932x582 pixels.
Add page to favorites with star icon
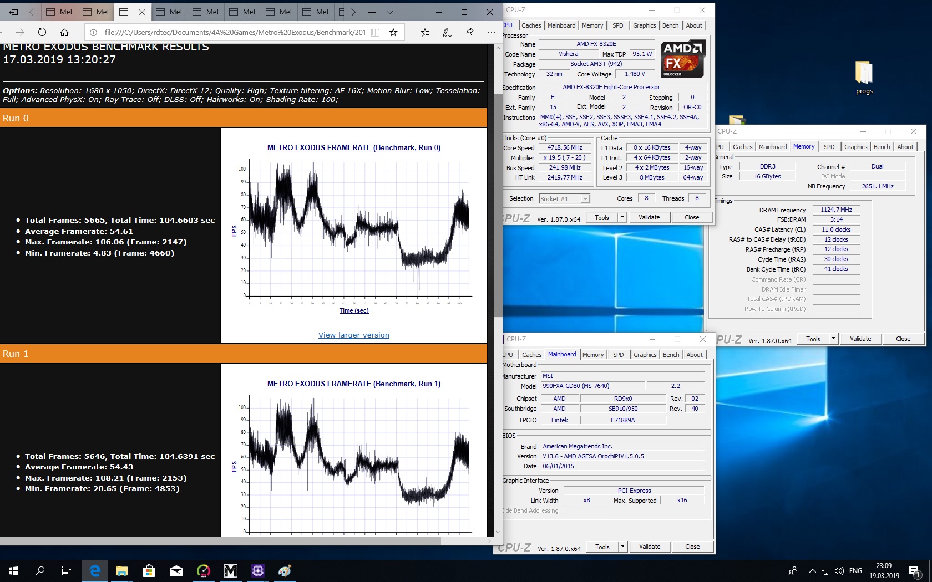[393, 32]
